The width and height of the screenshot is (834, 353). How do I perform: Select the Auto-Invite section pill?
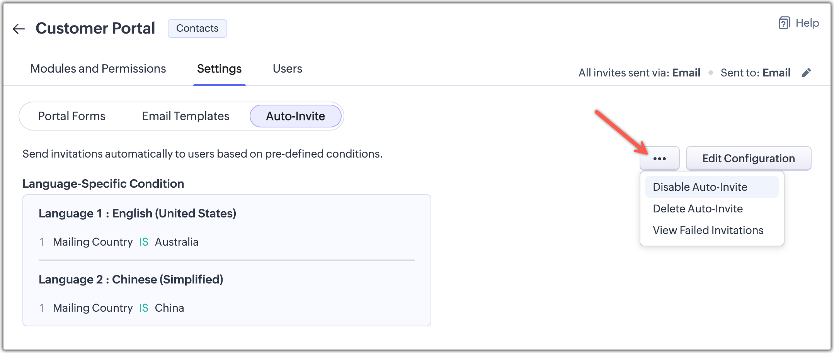295,116
